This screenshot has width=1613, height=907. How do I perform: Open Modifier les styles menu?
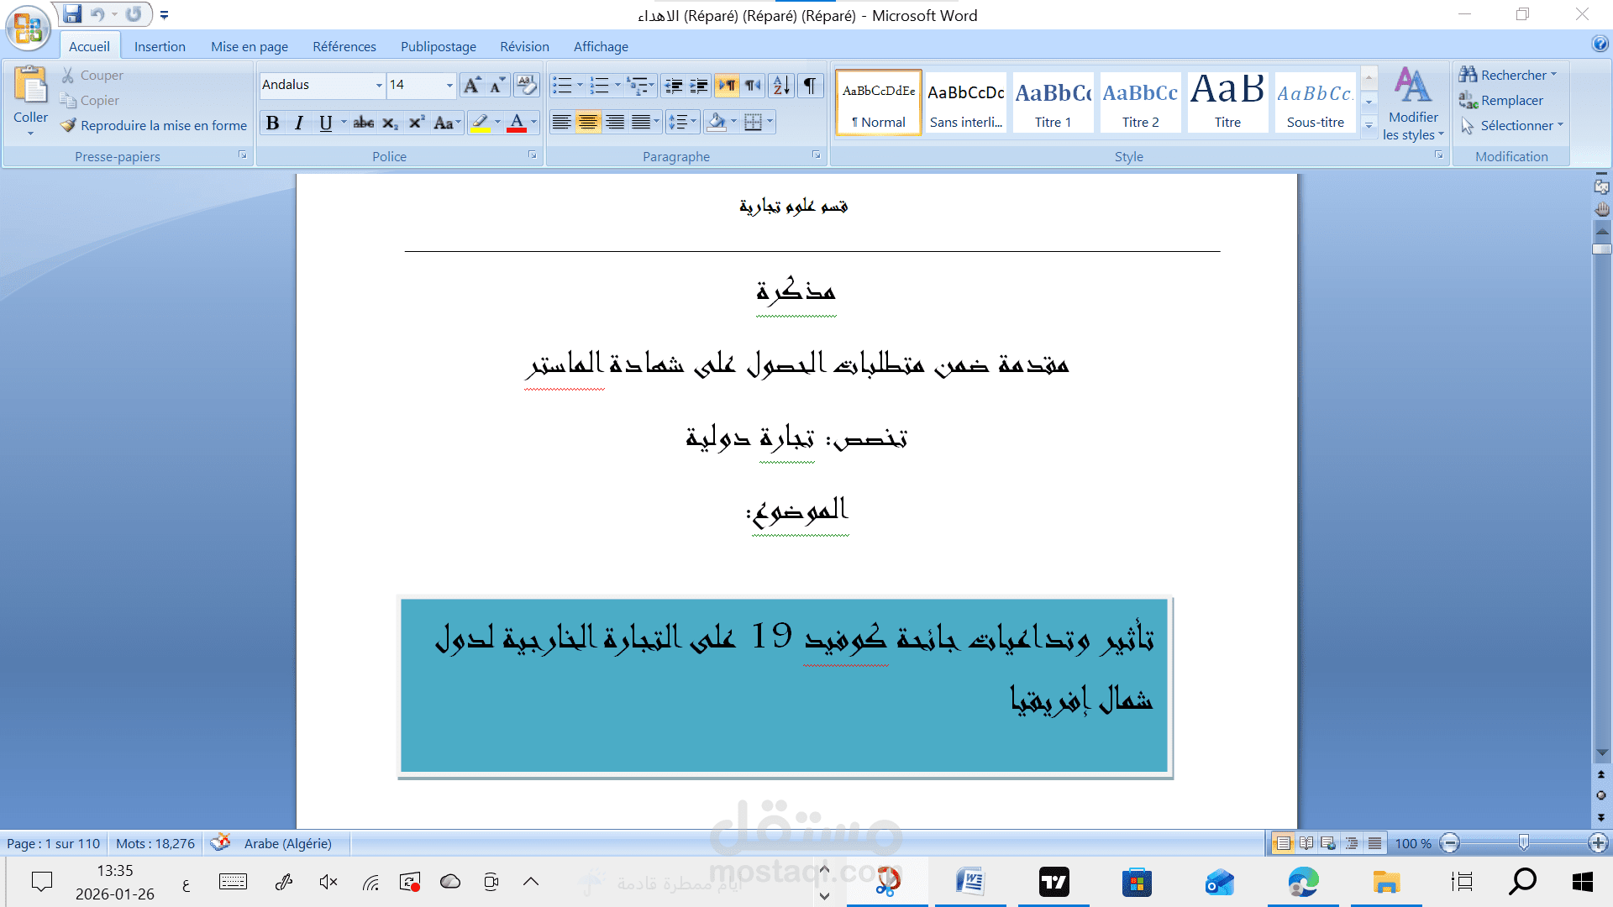1413,103
